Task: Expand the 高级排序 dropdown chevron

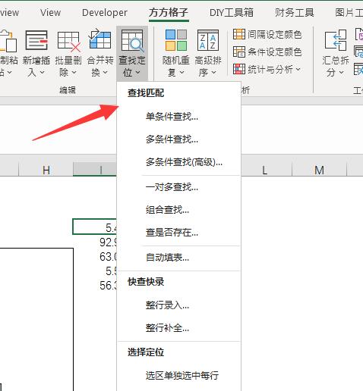Action: (x=213, y=73)
